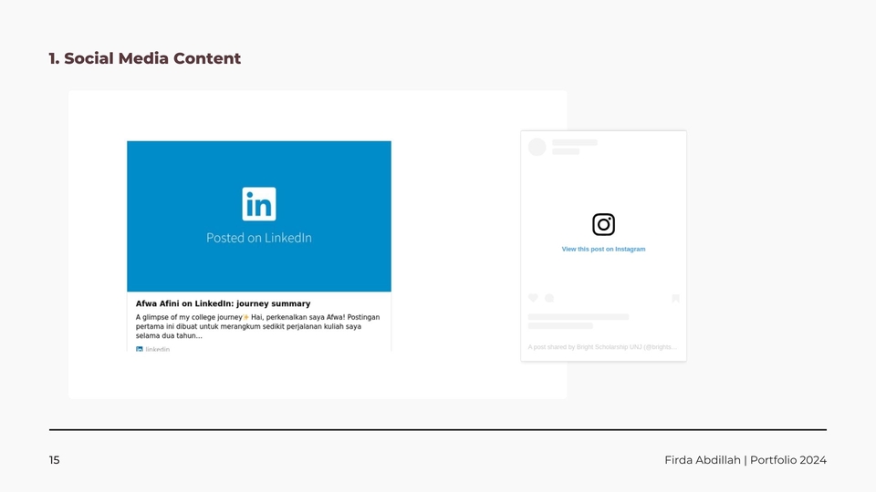Viewport: 876px width, 492px height.
Task: Click the Instagram heart like icon
Action: coord(533,298)
